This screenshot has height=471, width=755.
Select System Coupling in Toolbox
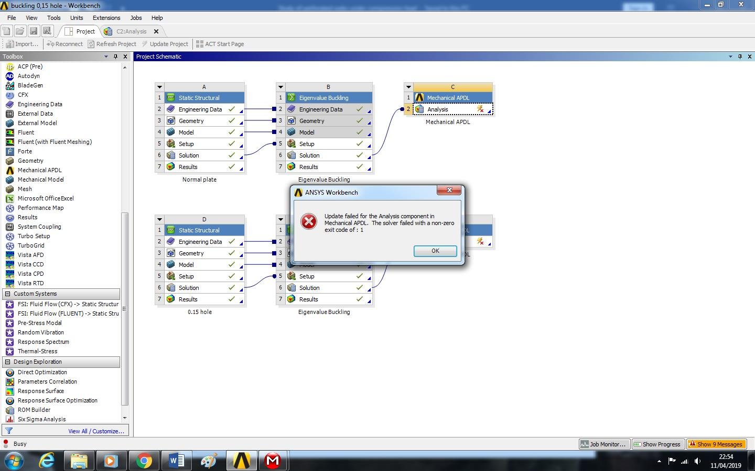(39, 227)
